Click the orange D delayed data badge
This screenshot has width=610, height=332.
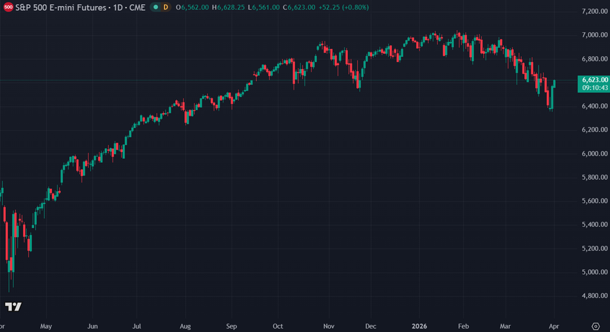[165, 7]
